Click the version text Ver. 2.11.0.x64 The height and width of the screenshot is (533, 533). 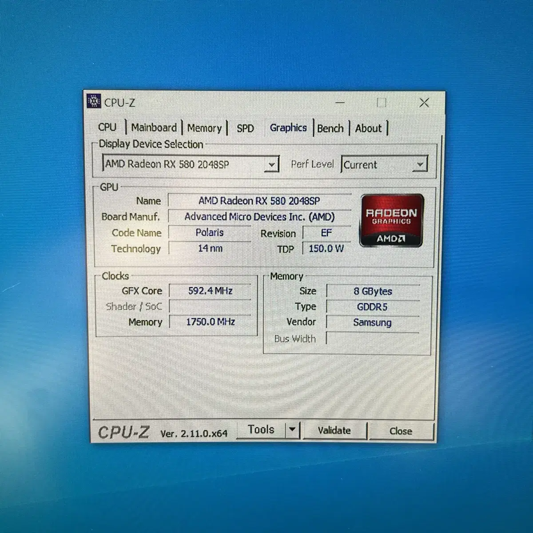tap(194, 434)
